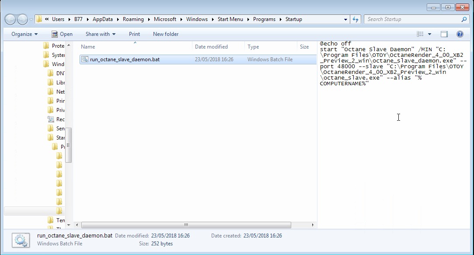Click Open in the toolbar
The image size is (474, 255).
62,34
